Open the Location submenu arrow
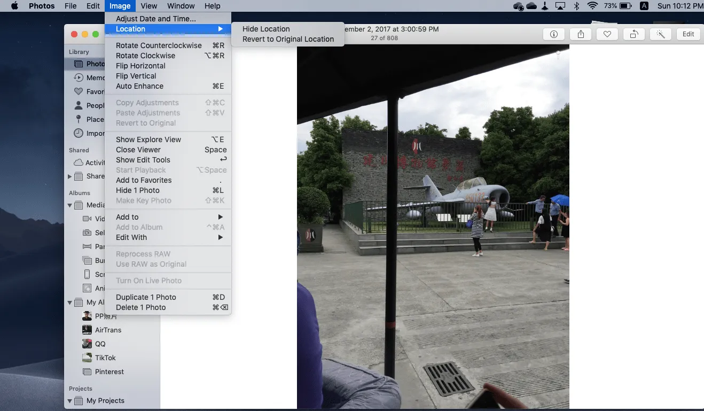This screenshot has height=411, width=704. (220, 29)
